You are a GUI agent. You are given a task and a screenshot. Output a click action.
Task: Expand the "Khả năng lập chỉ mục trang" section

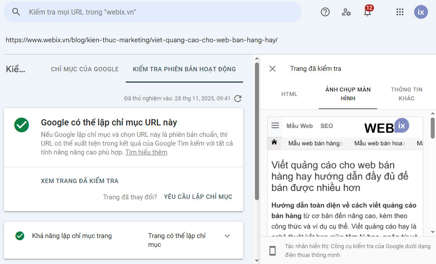[x=227, y=236]
